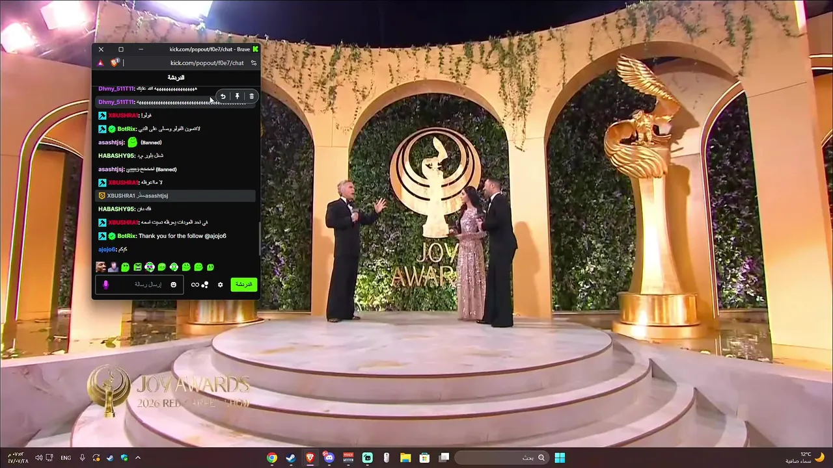
Task: Pick the last green emote in emote row
Action: (x=210, y=267)
